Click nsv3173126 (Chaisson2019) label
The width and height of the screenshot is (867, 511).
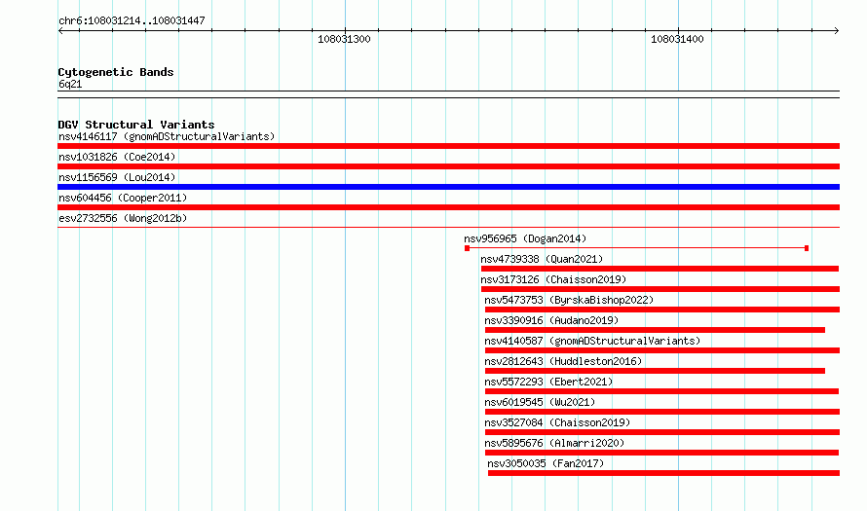coord(553,279)
